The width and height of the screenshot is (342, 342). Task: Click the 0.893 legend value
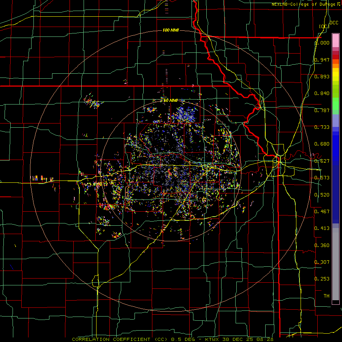pyautogui.click(x=322, y=76)
